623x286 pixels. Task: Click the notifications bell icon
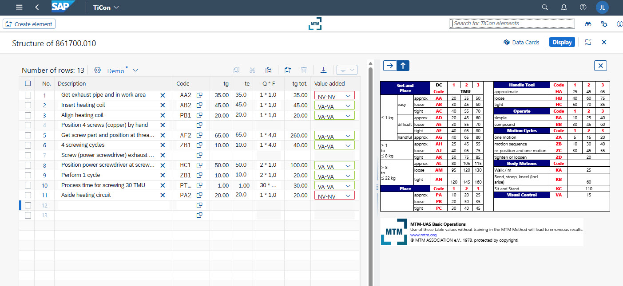564,7
